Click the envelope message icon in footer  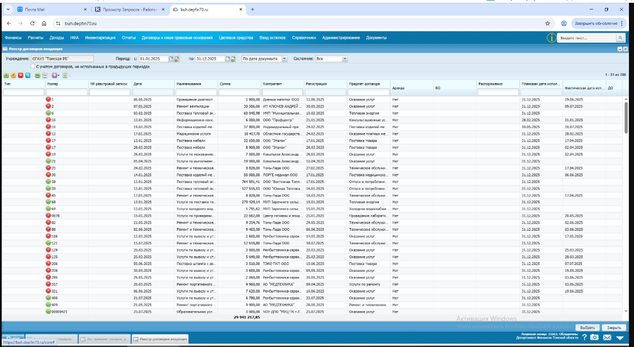[x=607, y=337]
